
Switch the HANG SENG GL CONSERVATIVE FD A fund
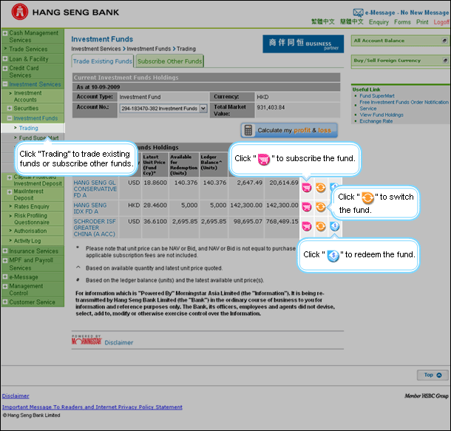[320, 188]
